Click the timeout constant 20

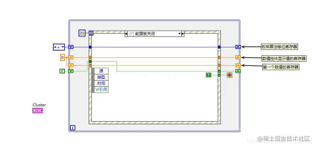click(x=82, y=33)
